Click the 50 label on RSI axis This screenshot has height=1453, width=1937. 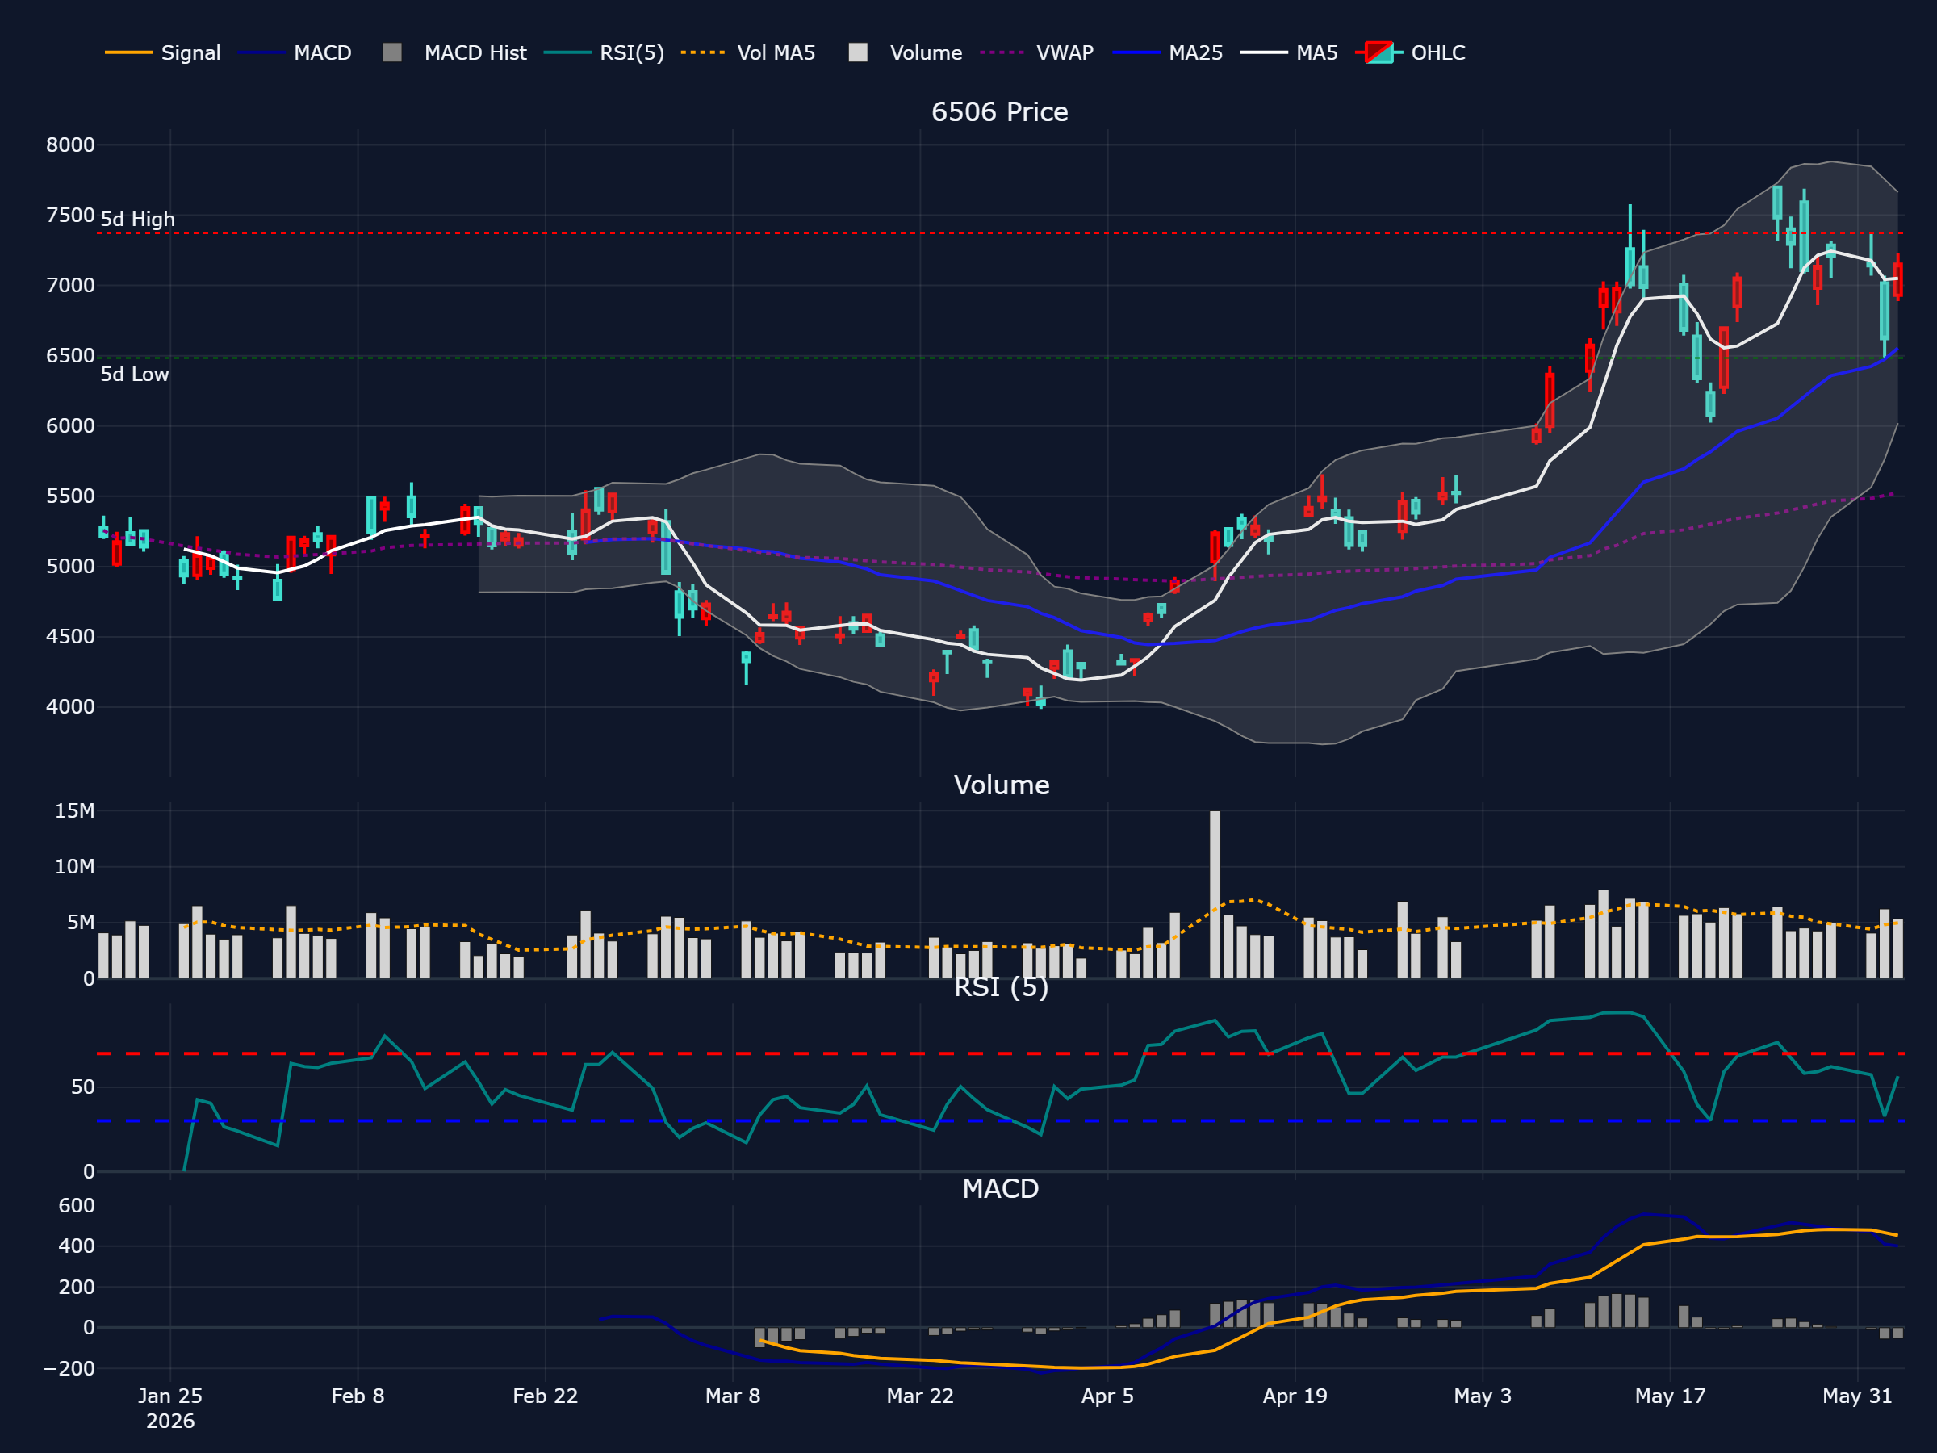click(83, 1088)
